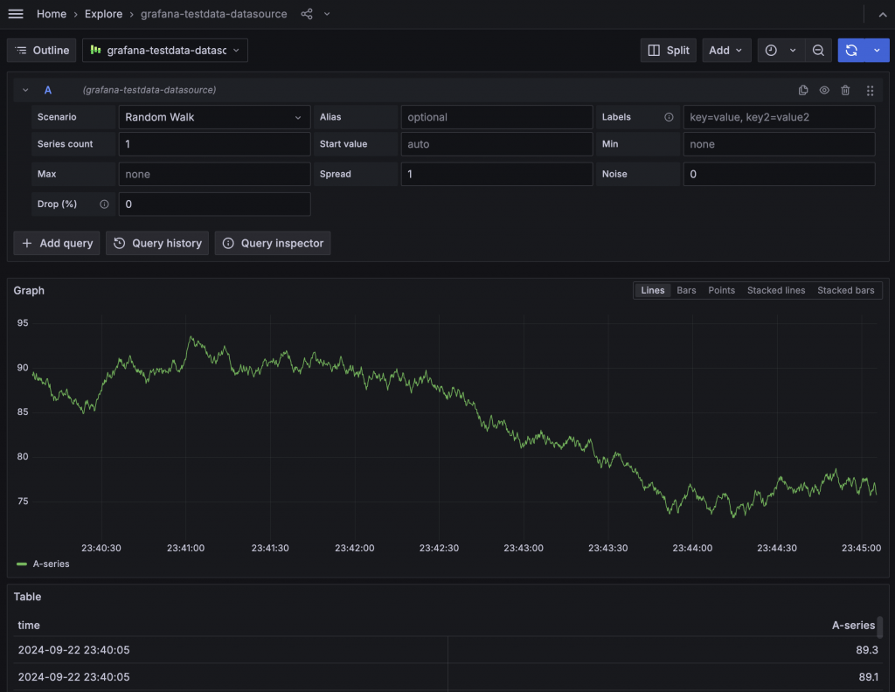Select Stacked lines graph style
Image resolution: width=895 pixels, height=692 pixels.
click(776, 290)
